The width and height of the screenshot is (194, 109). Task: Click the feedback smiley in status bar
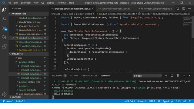tap(185, 101)
